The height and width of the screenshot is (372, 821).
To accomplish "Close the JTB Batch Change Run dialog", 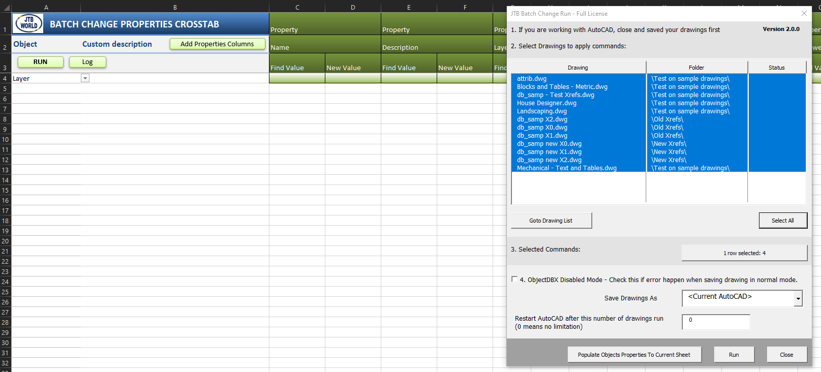I will 804,13.
